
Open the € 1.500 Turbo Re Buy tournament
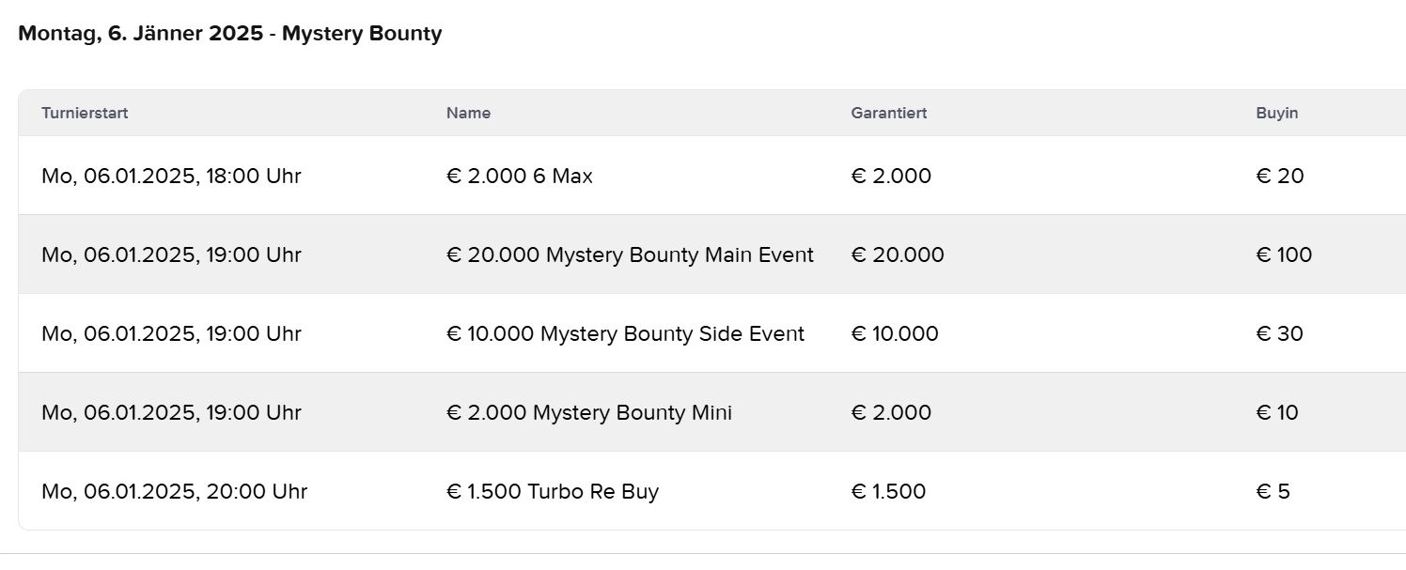(552, 491)
